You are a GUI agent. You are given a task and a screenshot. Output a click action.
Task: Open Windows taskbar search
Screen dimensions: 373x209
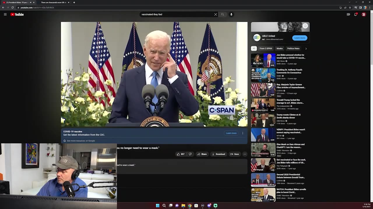tap(164, 206)
